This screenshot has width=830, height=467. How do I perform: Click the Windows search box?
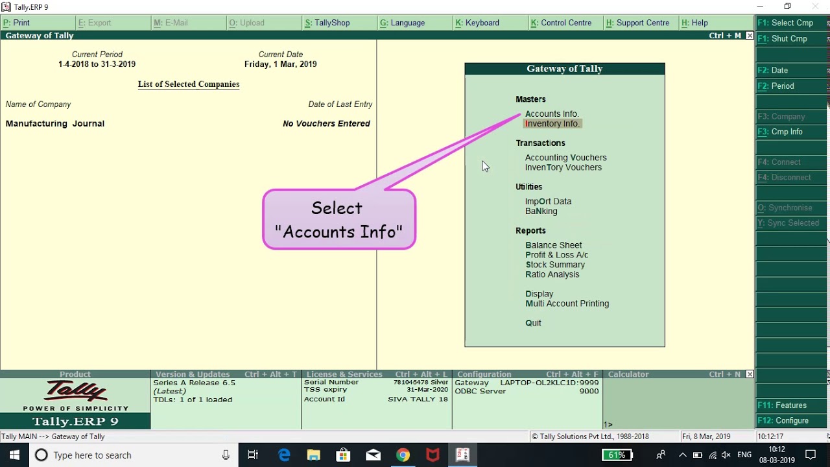click(133, 455)
